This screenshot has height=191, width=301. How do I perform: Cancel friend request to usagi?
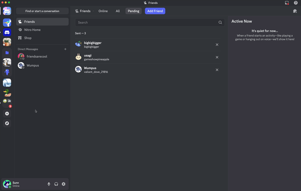point(217,57)
